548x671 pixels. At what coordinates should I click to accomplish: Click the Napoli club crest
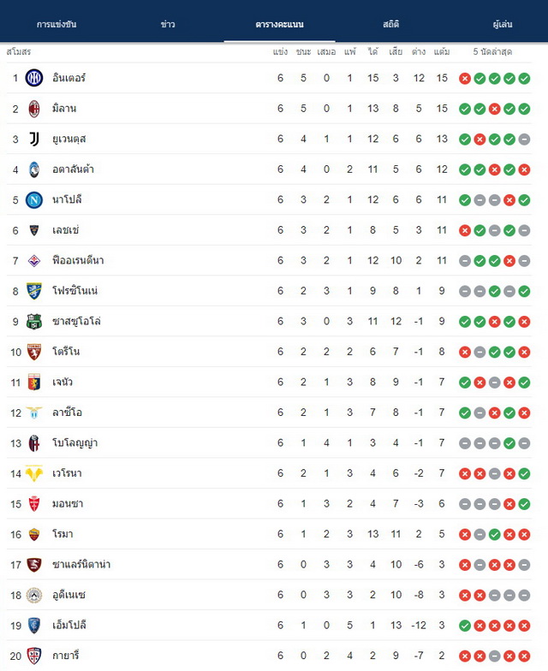(x=34, y=200)
